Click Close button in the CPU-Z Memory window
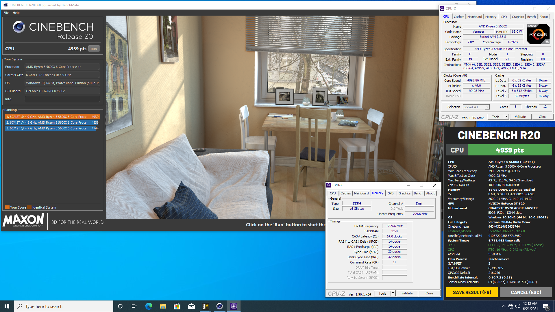The image size is (555, 312). [429, 294]
